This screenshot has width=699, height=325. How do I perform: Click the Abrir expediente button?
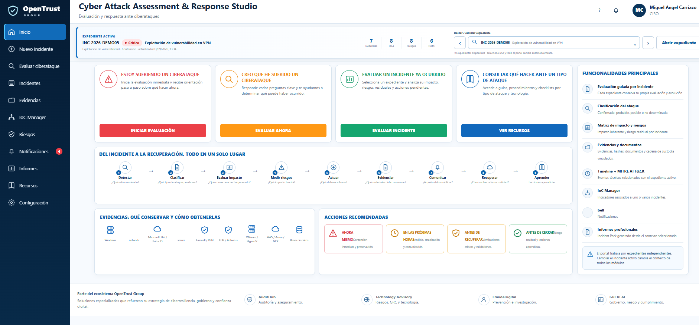pos(678,43)
